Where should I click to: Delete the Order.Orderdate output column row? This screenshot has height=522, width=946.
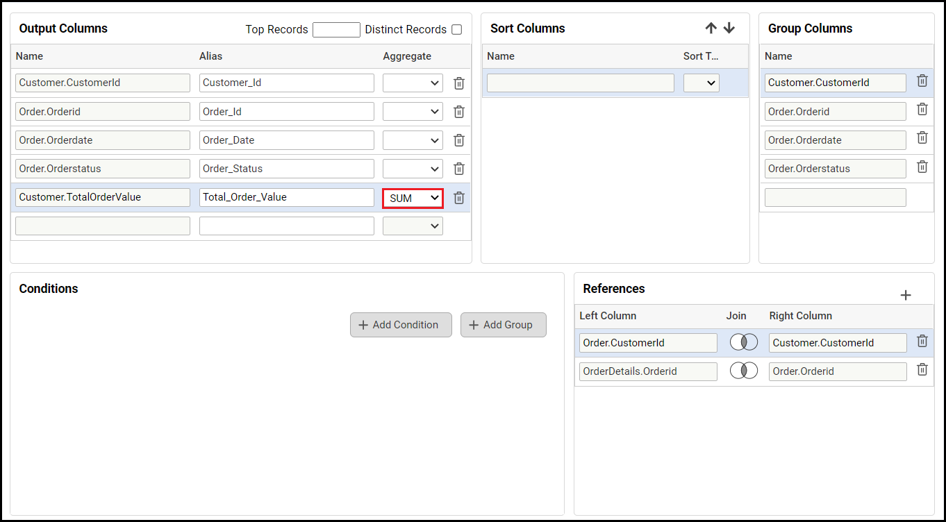point(459,140)
